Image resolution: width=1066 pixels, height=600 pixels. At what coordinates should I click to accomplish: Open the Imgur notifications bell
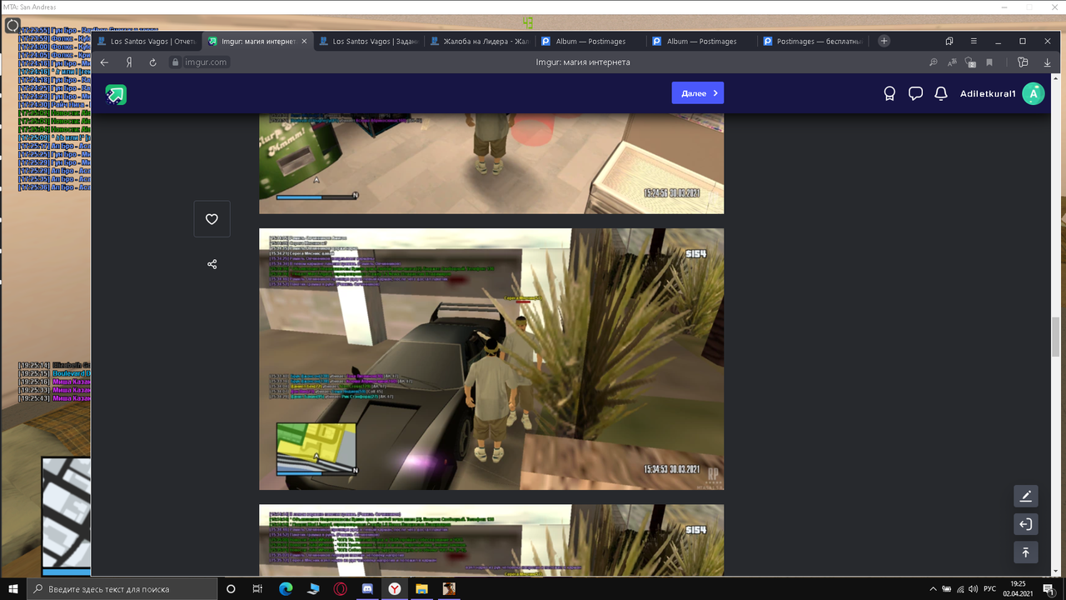click(x=941, y=93)
